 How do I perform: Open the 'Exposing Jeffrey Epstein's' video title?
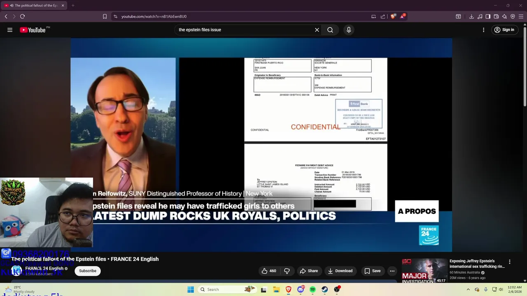pos(477,264)
